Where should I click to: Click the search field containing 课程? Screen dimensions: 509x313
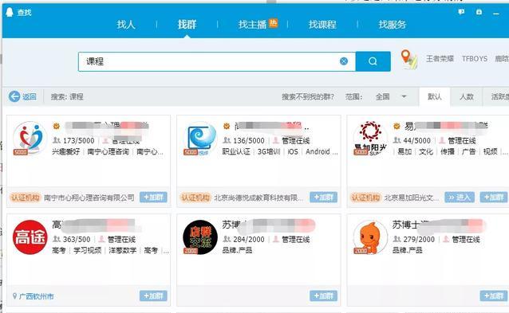[x=217, y=61]
